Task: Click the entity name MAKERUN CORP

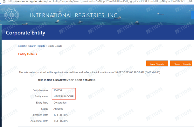Action: pyautogui.click(x=64, y=96)
